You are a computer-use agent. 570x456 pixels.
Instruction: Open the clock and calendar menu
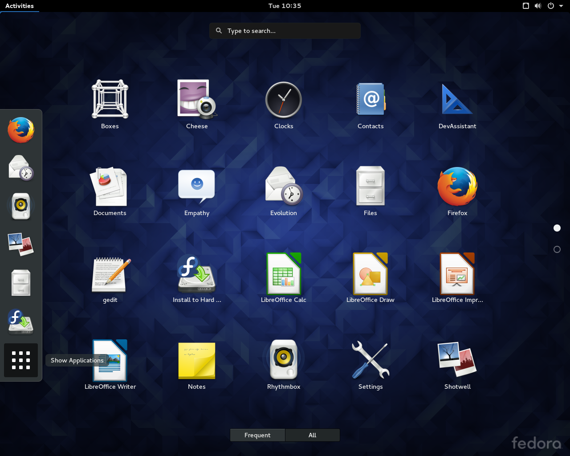point(285,6)
